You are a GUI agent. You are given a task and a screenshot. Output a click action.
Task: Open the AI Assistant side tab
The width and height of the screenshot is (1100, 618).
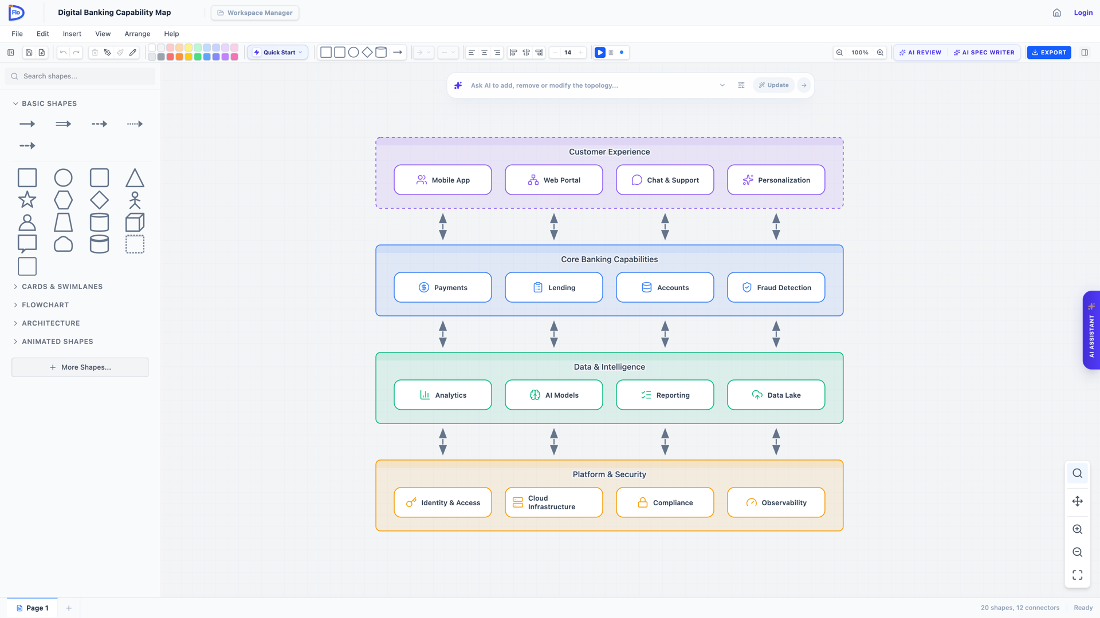point(1091,330)
